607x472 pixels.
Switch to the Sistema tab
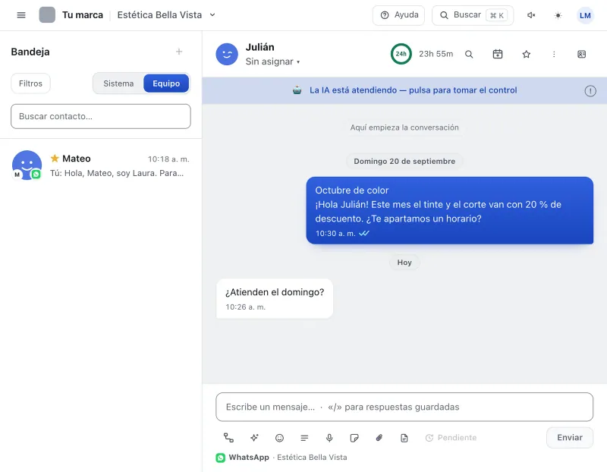coord(118,83)
